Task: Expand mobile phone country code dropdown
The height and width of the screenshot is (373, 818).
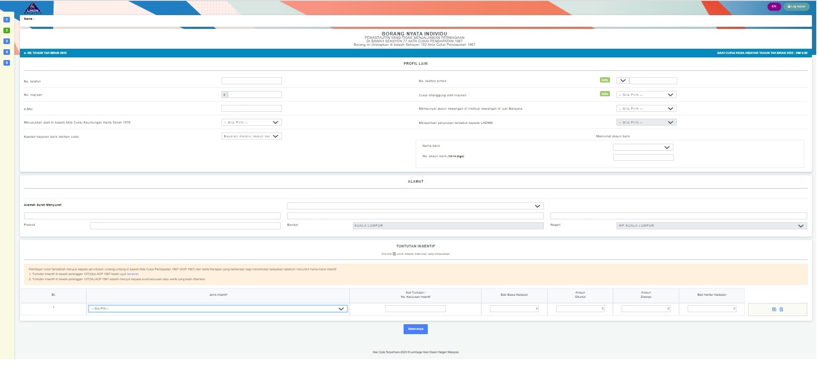Action: (622, 81)
